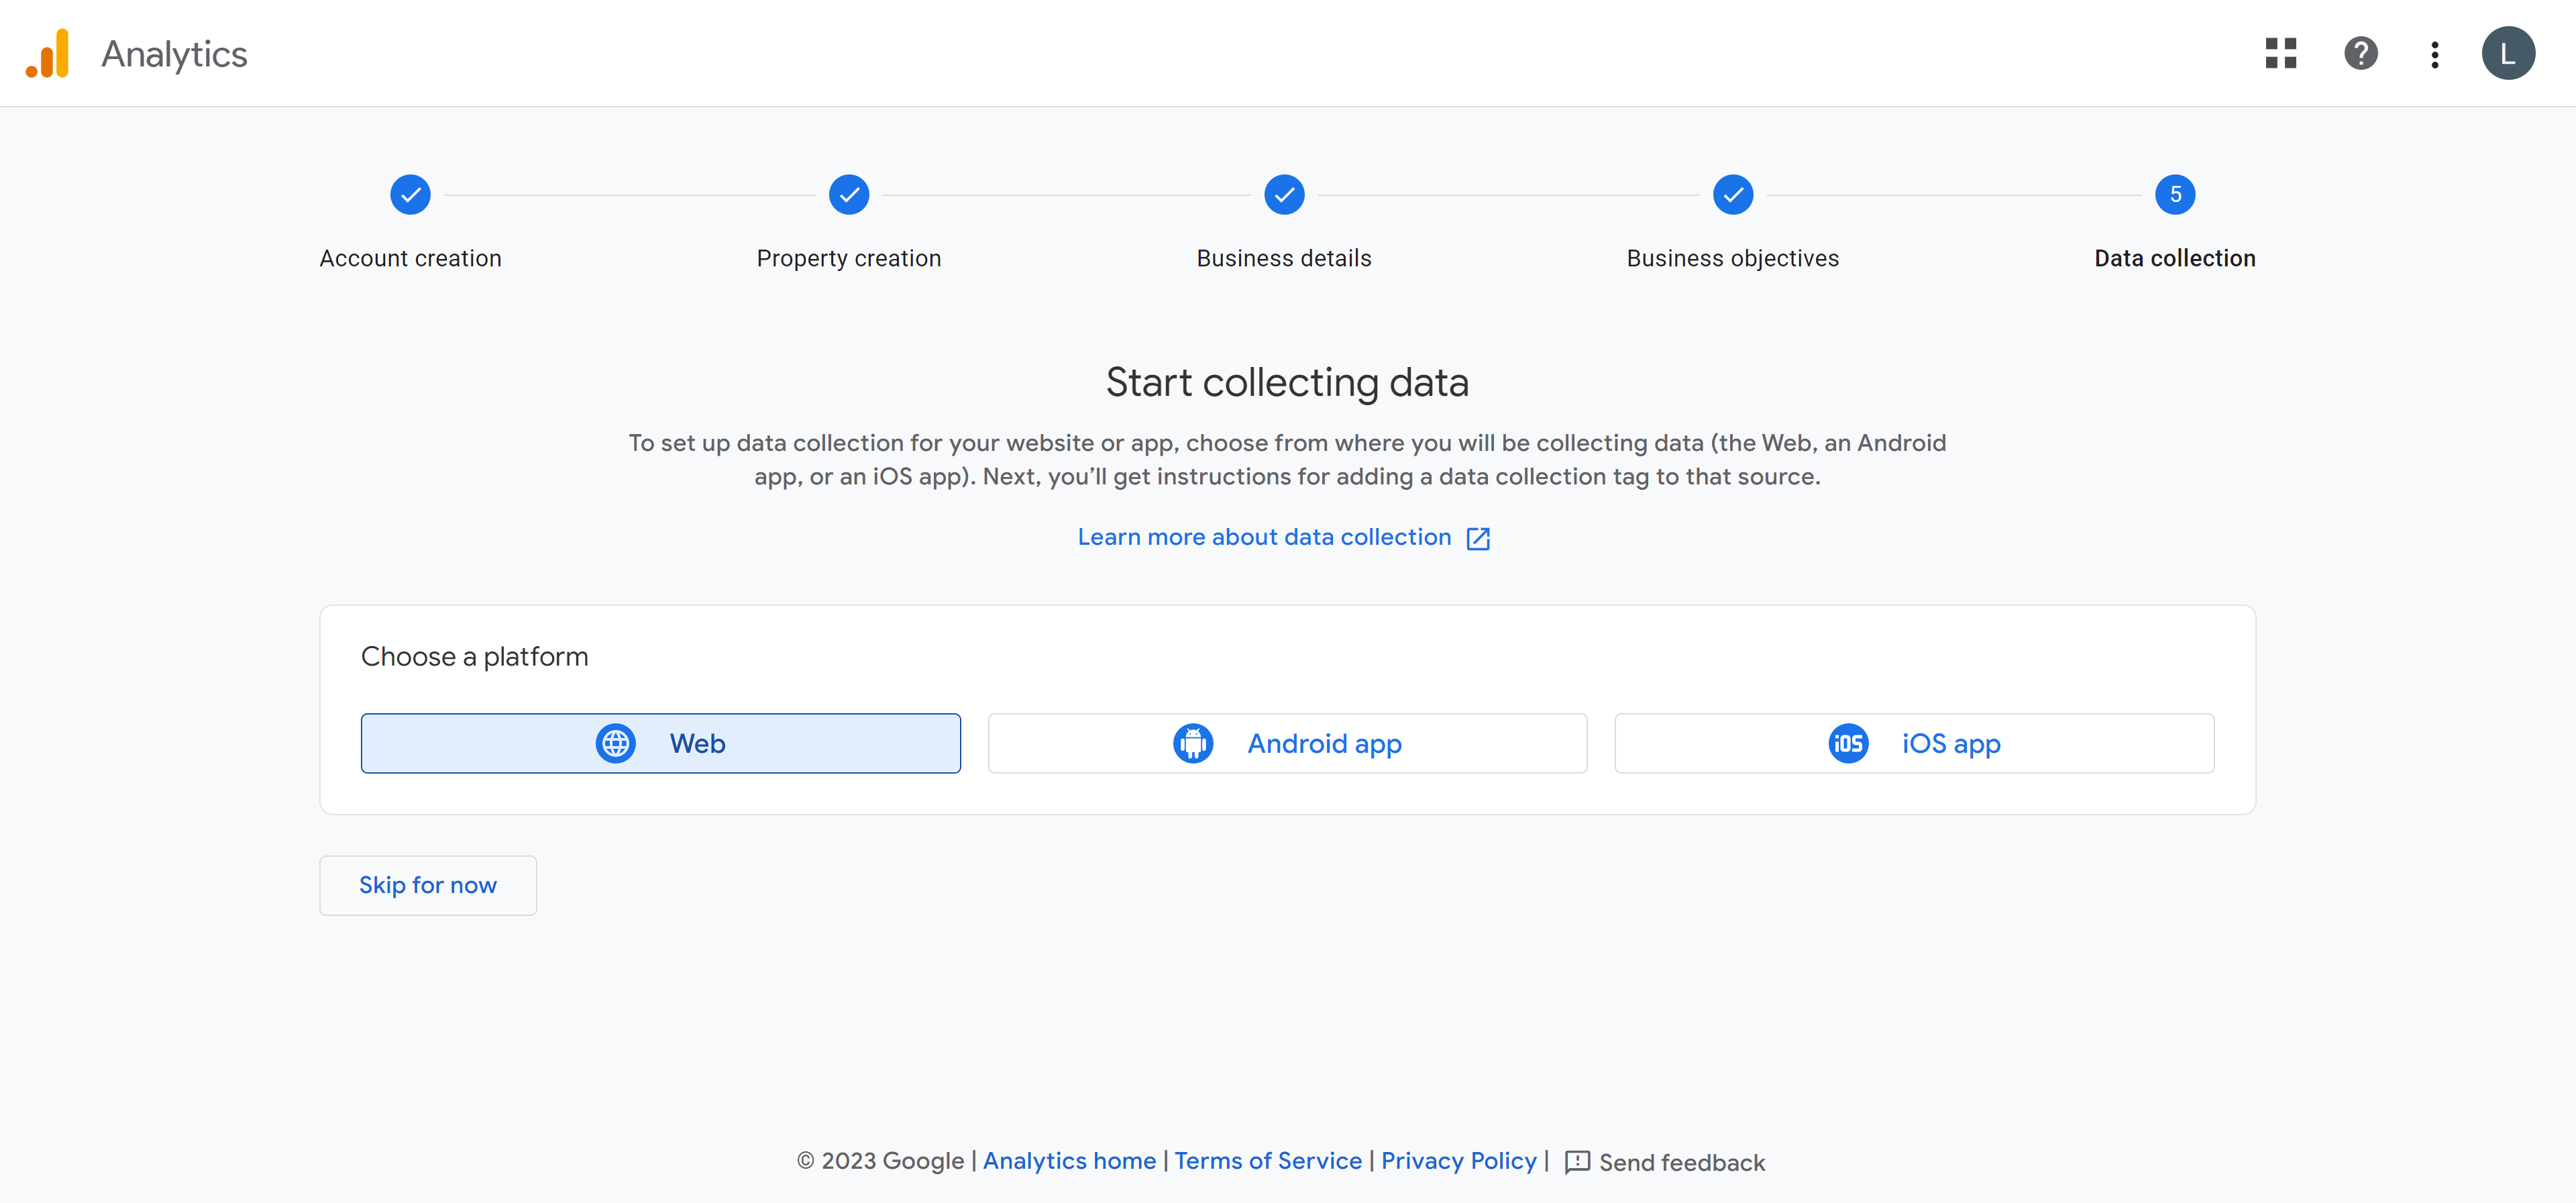2576x1203 pixels.
Task: Open the account avatar labeled L
Action: click(x=2508, y=53)
